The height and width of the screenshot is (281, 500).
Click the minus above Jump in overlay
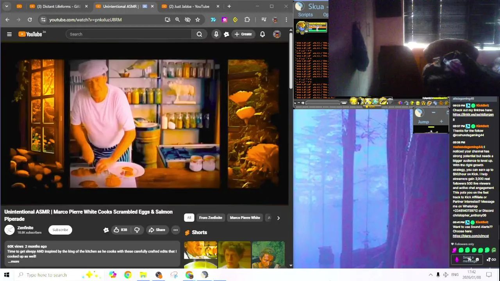click(433, 112)
